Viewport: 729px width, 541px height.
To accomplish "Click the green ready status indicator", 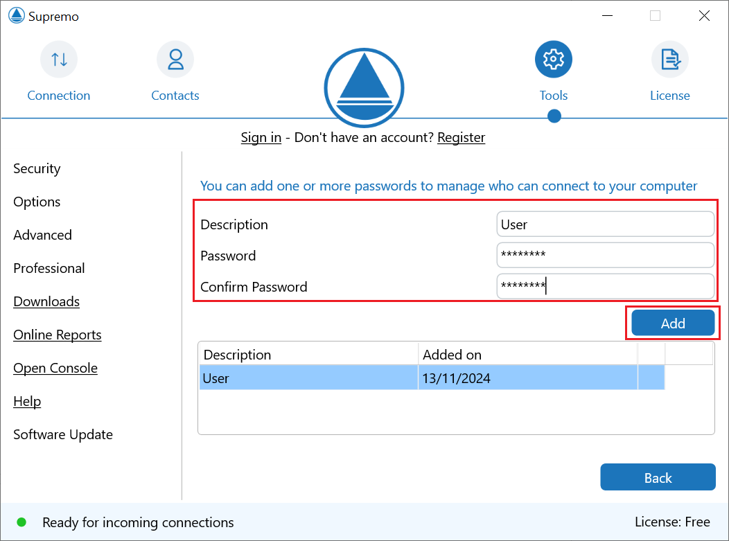I will (x=21, y=522).
